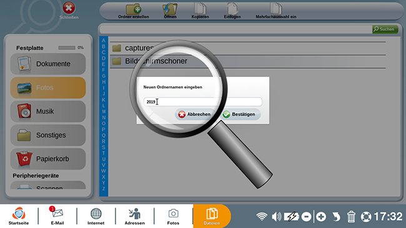Jump to letter M in alphabet index
The height and width of the screenshot is (228, 406).
pyautogui.click(x=104, y=112)
